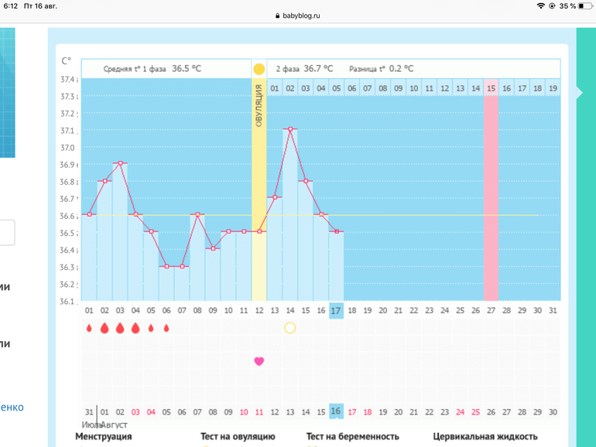This screenshot has height=447, width=596.
Task: Open Цервикальная жидкость section
Action: pos(485,437)
